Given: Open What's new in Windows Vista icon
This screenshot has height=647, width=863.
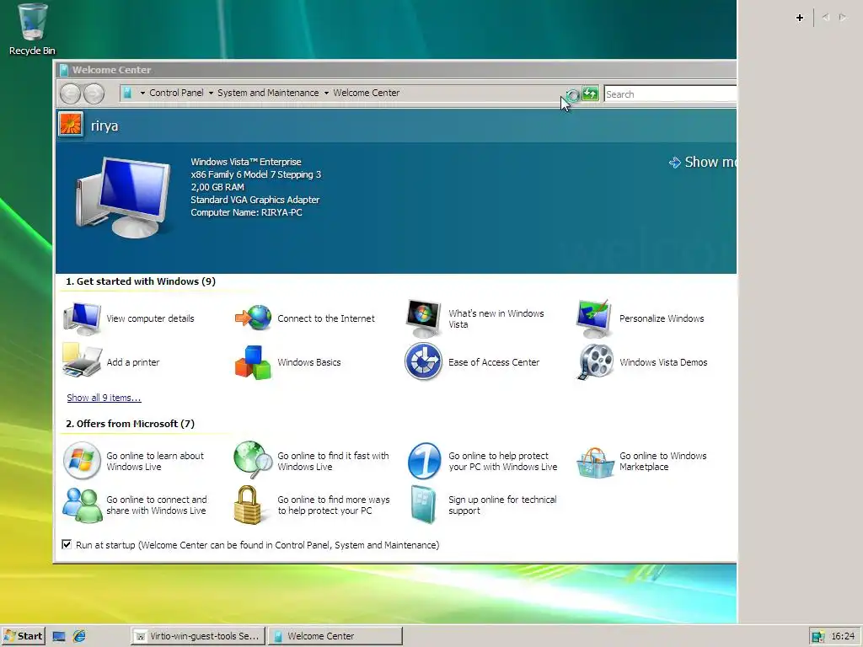Looking at the screenshot, I should (x=423, y=318).
